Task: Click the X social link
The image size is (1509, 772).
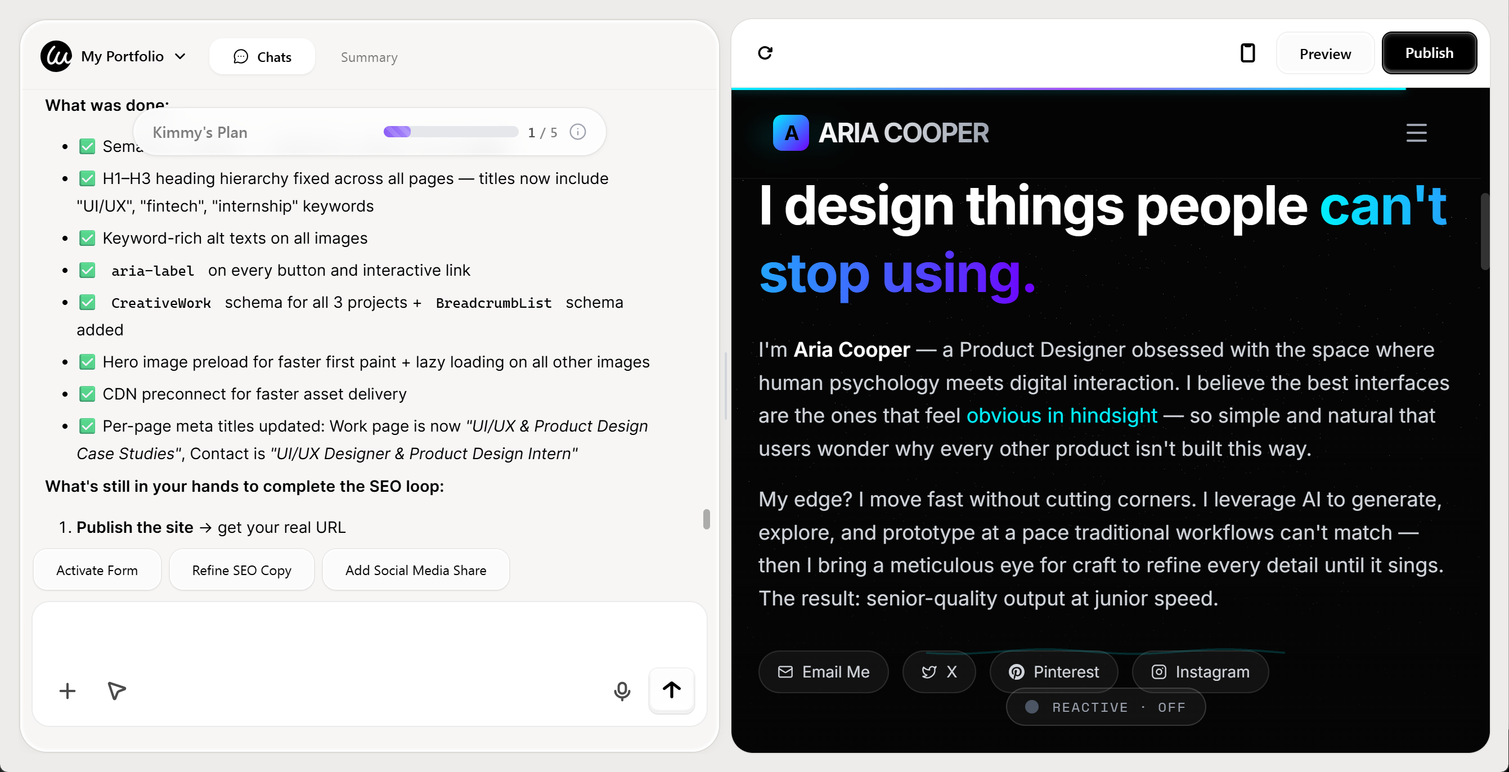Action: 939,672
